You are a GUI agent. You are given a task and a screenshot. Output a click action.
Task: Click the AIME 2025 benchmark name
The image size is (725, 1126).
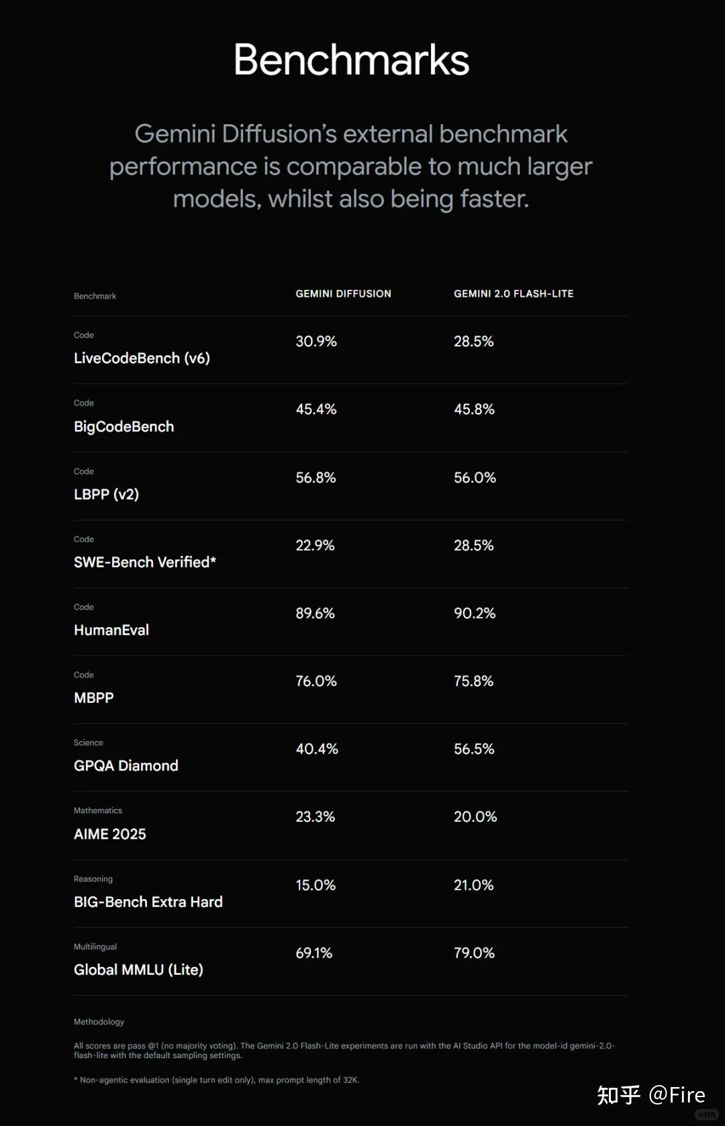pyautogui.click(x=109, y=834)
